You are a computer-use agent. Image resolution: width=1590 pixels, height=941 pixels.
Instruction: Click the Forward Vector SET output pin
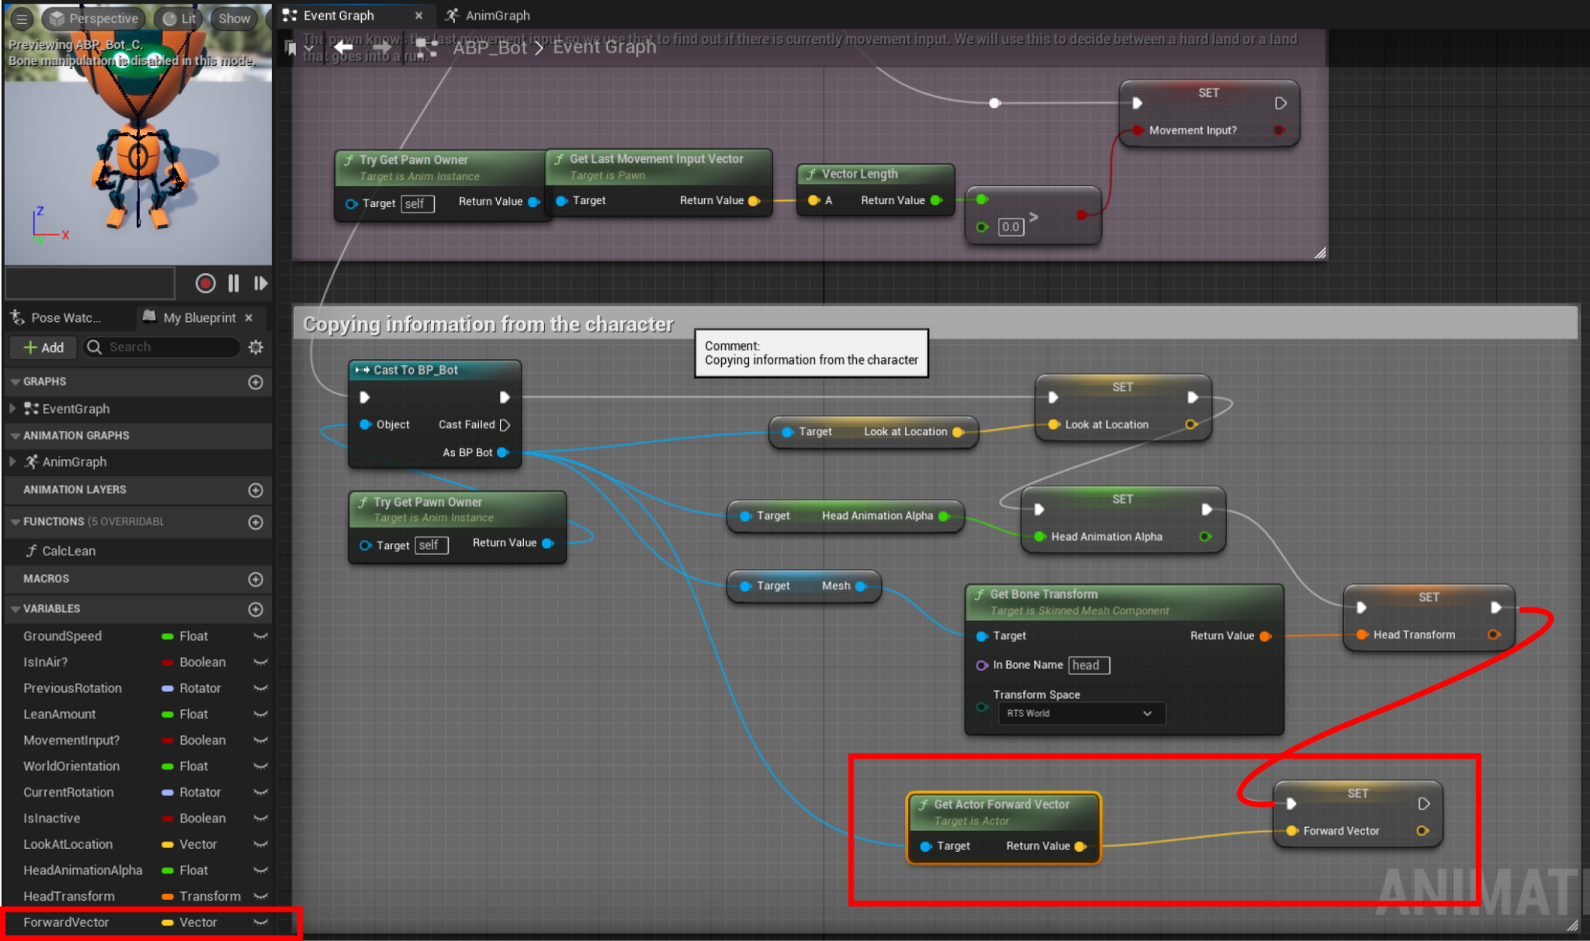point(1422,831)
